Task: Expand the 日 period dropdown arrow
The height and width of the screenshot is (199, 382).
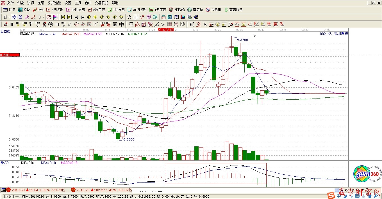Action: click(9, 17)
